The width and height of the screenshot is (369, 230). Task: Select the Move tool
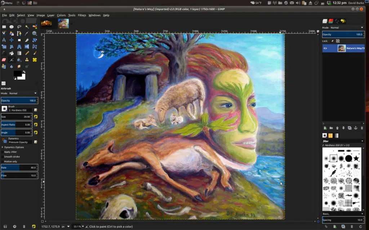(12, 40)
